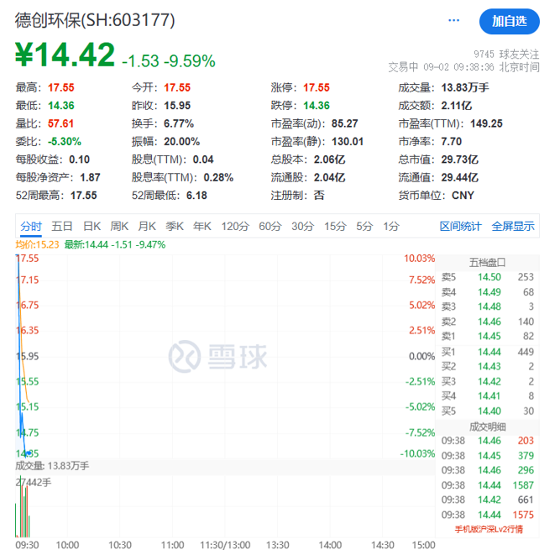Switch to the 月K monthly chart
This screenshot has height=555, width=560.
147,226
